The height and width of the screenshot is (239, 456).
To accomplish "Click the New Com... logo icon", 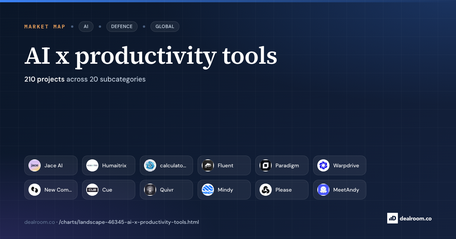I will point(35,190).
